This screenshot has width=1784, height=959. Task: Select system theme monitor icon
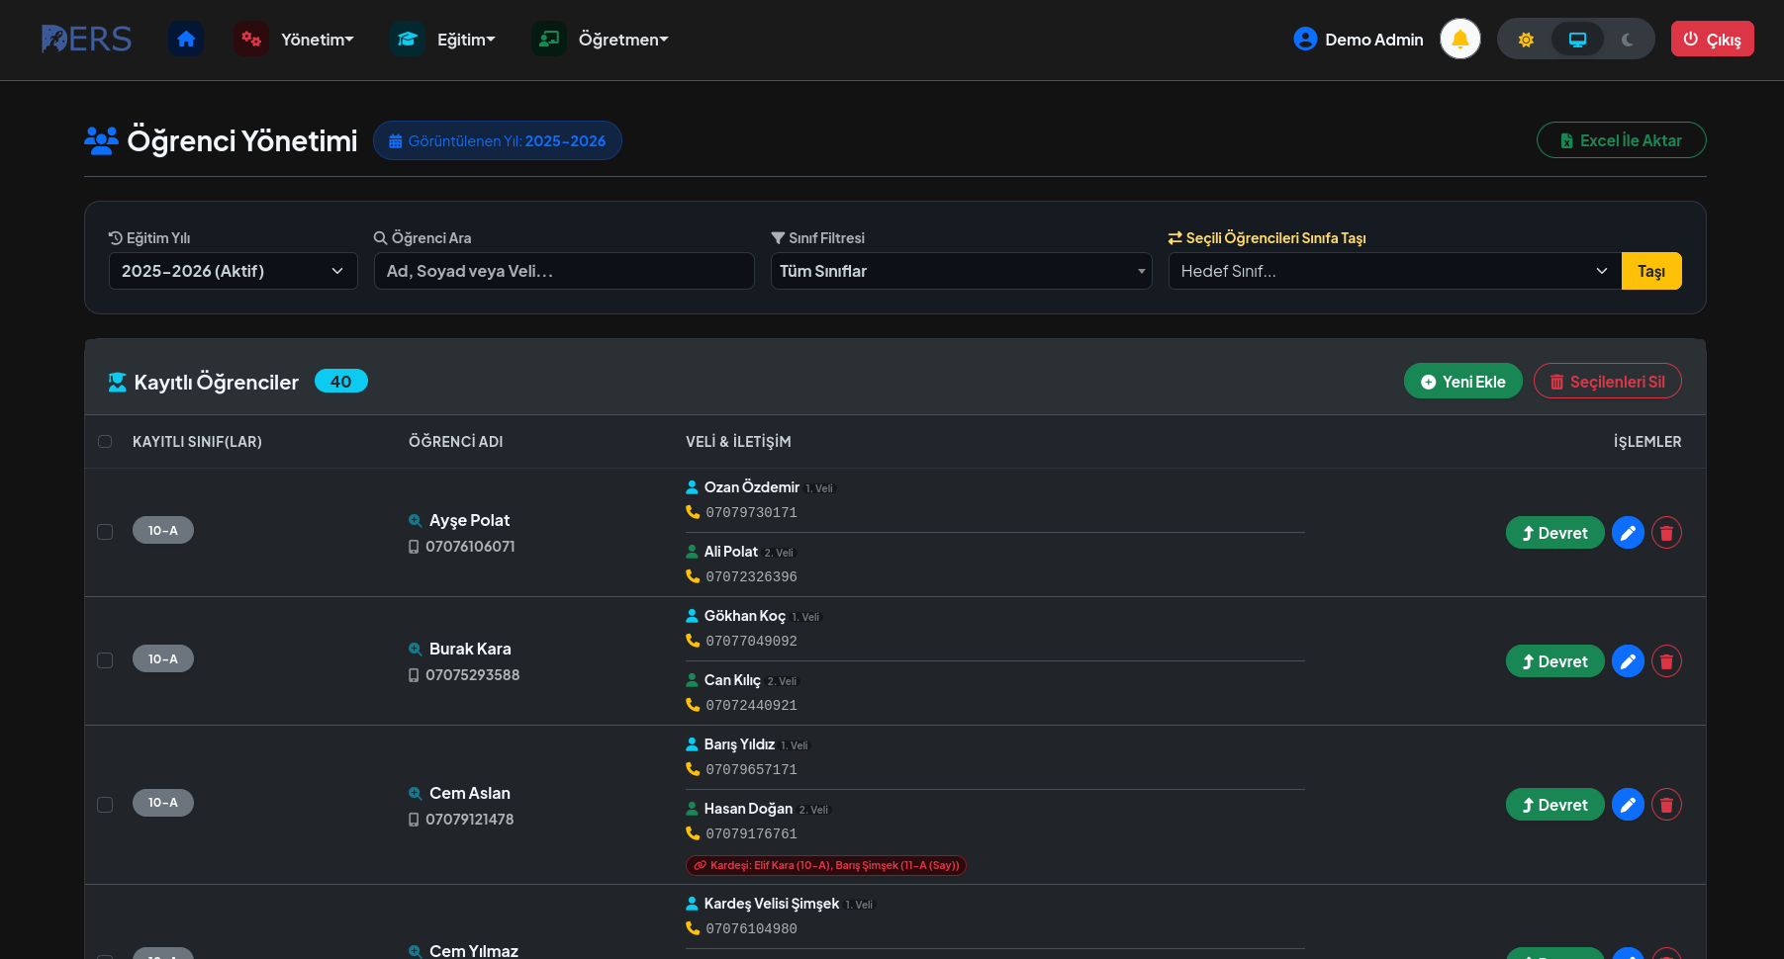click(x=1577, y=40)
